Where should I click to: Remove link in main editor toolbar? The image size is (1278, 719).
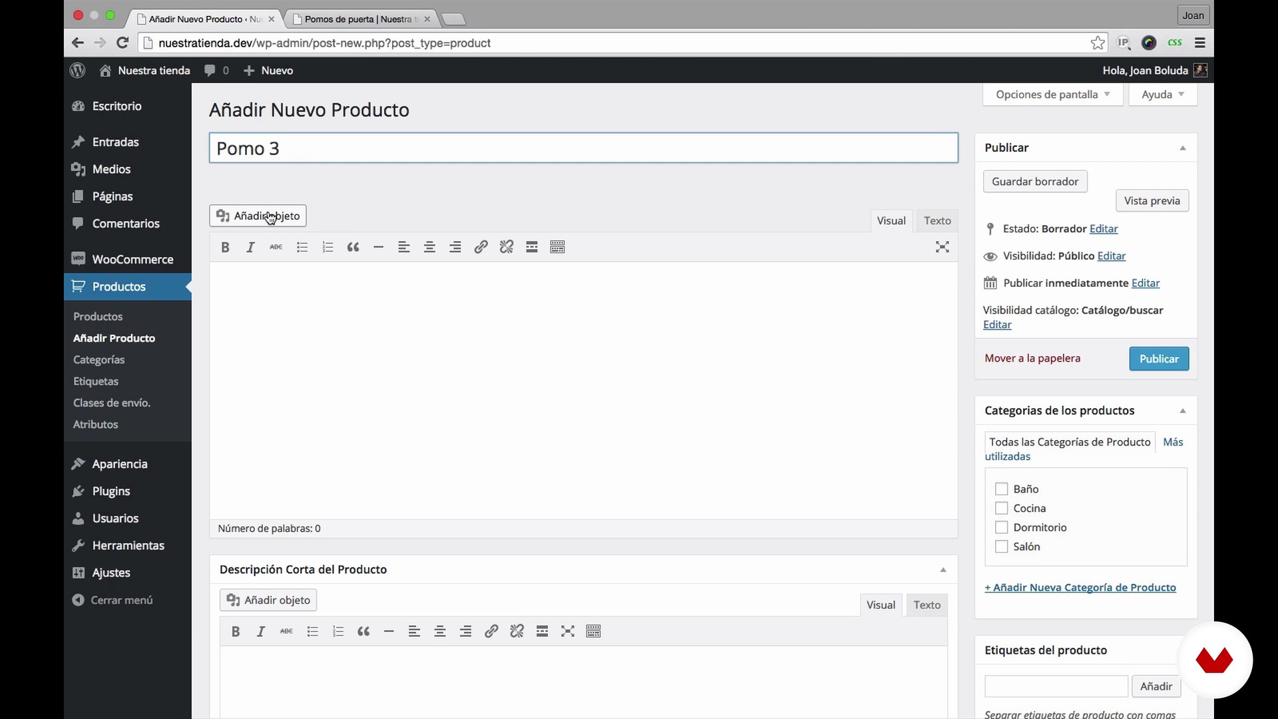point(507,247)
